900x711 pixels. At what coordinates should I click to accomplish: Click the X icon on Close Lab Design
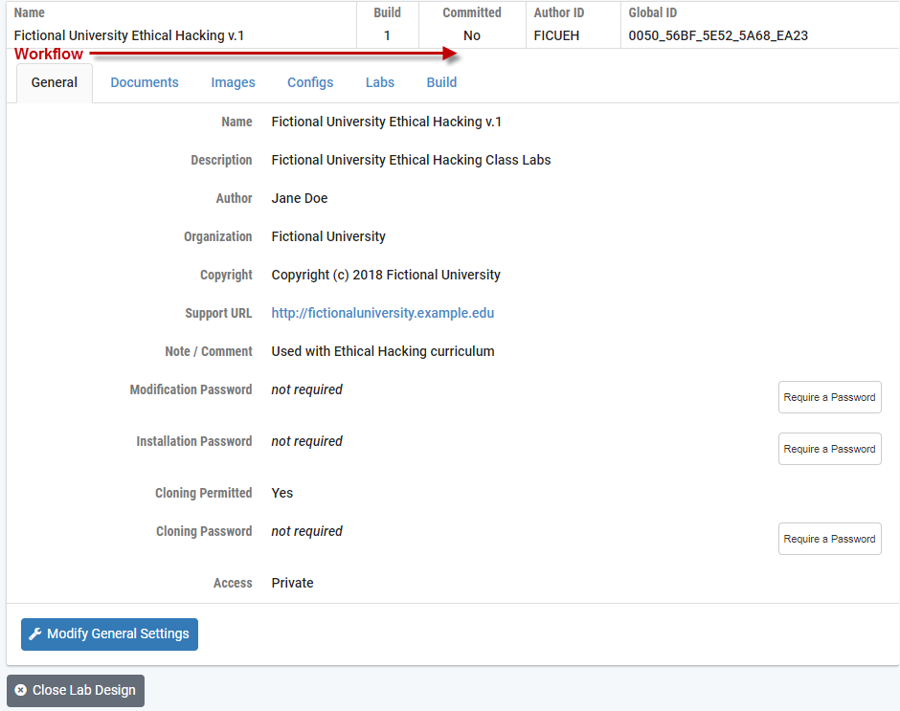pos(21,690)
